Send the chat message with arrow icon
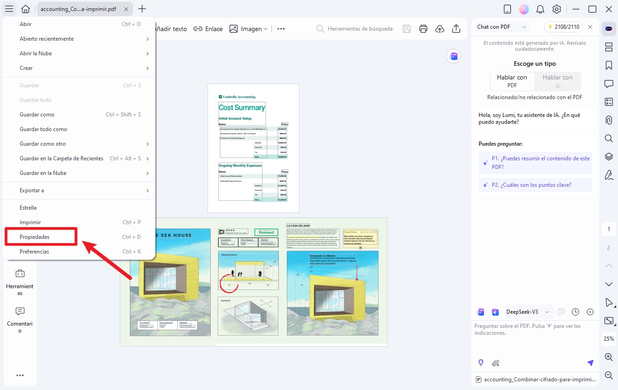 [590, 363]
